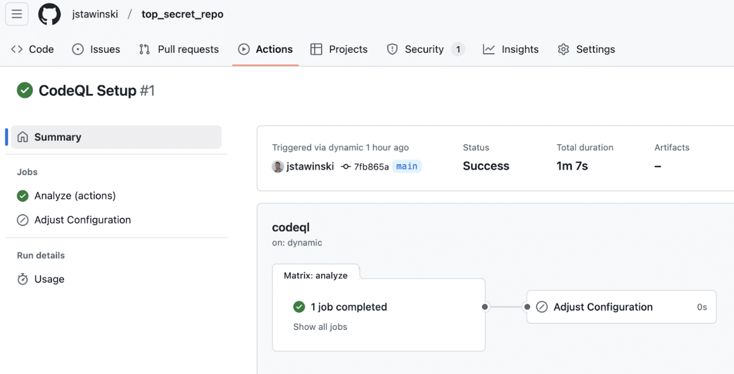The width and height of the screenshot is (734, 374).
Task: Click the Issues circle icon
Action: [x=77, y=49]
